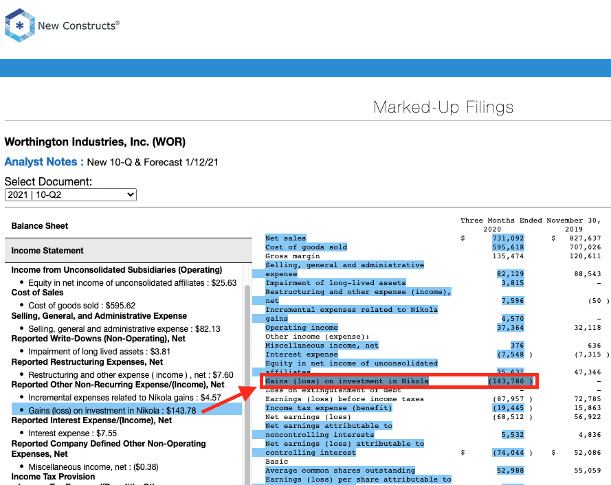Select the 'Cost of goods sold : $595.62' bullet
The width and height of the screenshot is (611, 485).
pyautogui.click(x=82, y=306)
